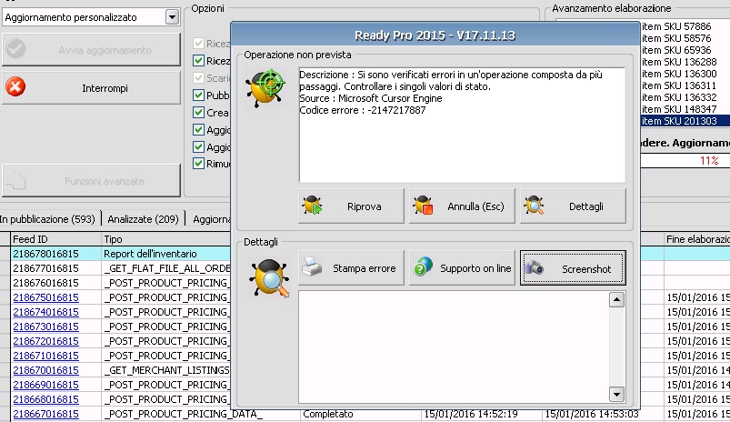Open feed link 218673016815

45,326
